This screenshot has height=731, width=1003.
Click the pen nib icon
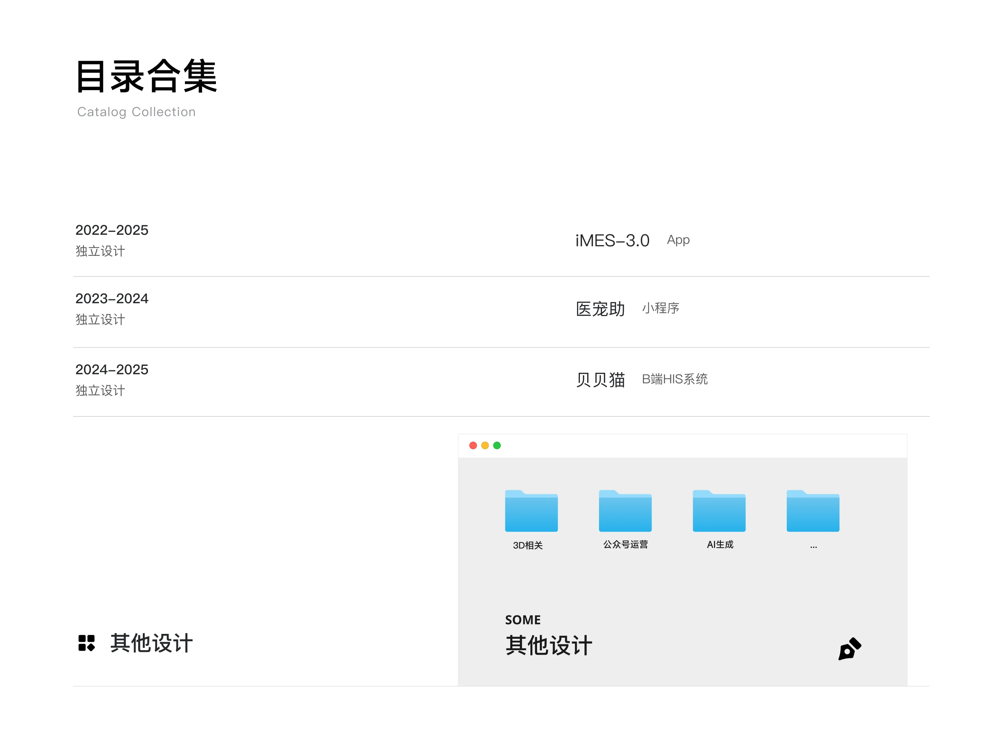849,649
